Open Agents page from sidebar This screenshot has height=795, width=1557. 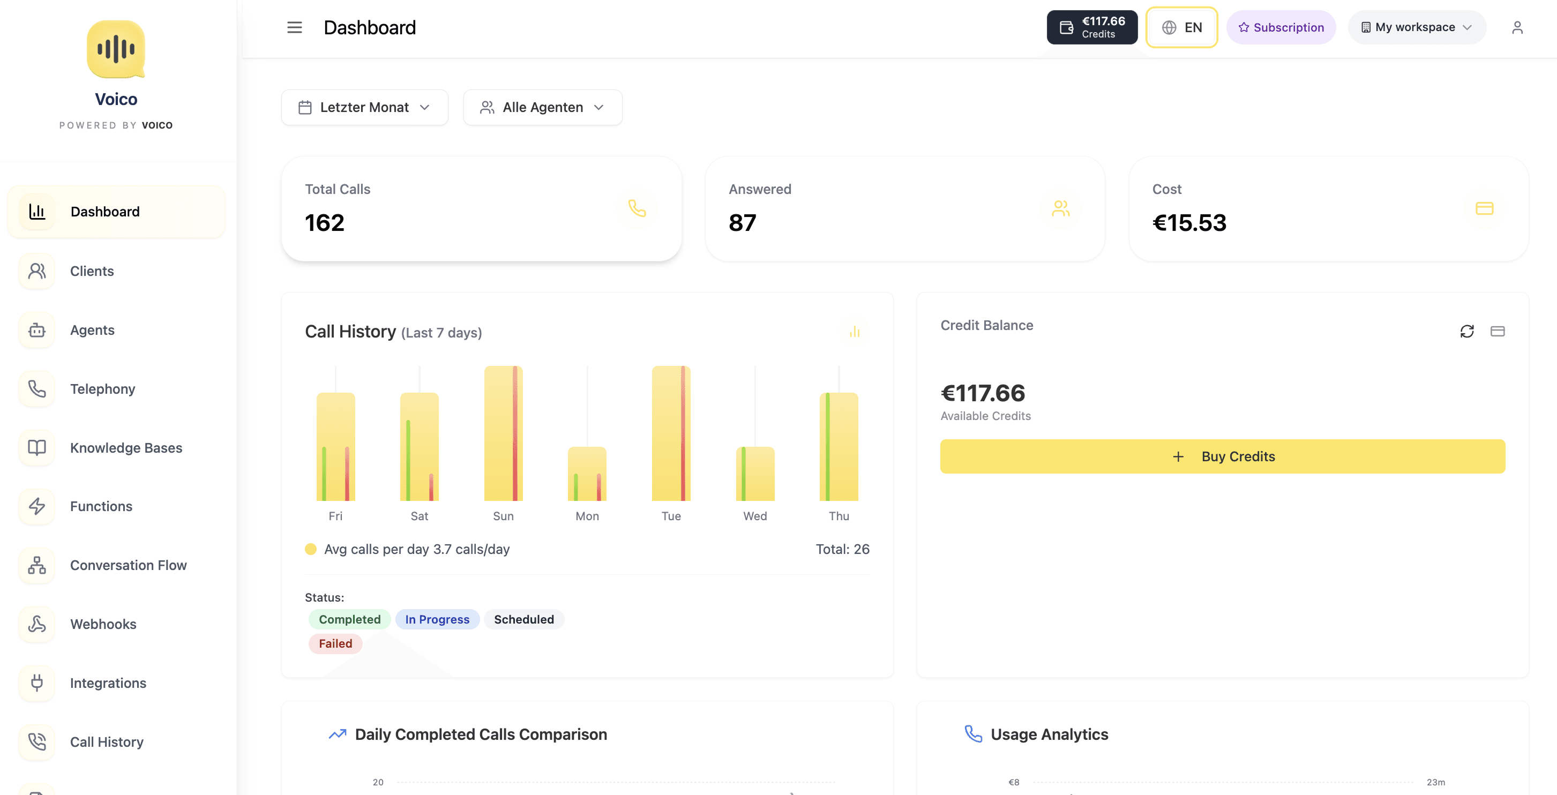tap(116, 330)
